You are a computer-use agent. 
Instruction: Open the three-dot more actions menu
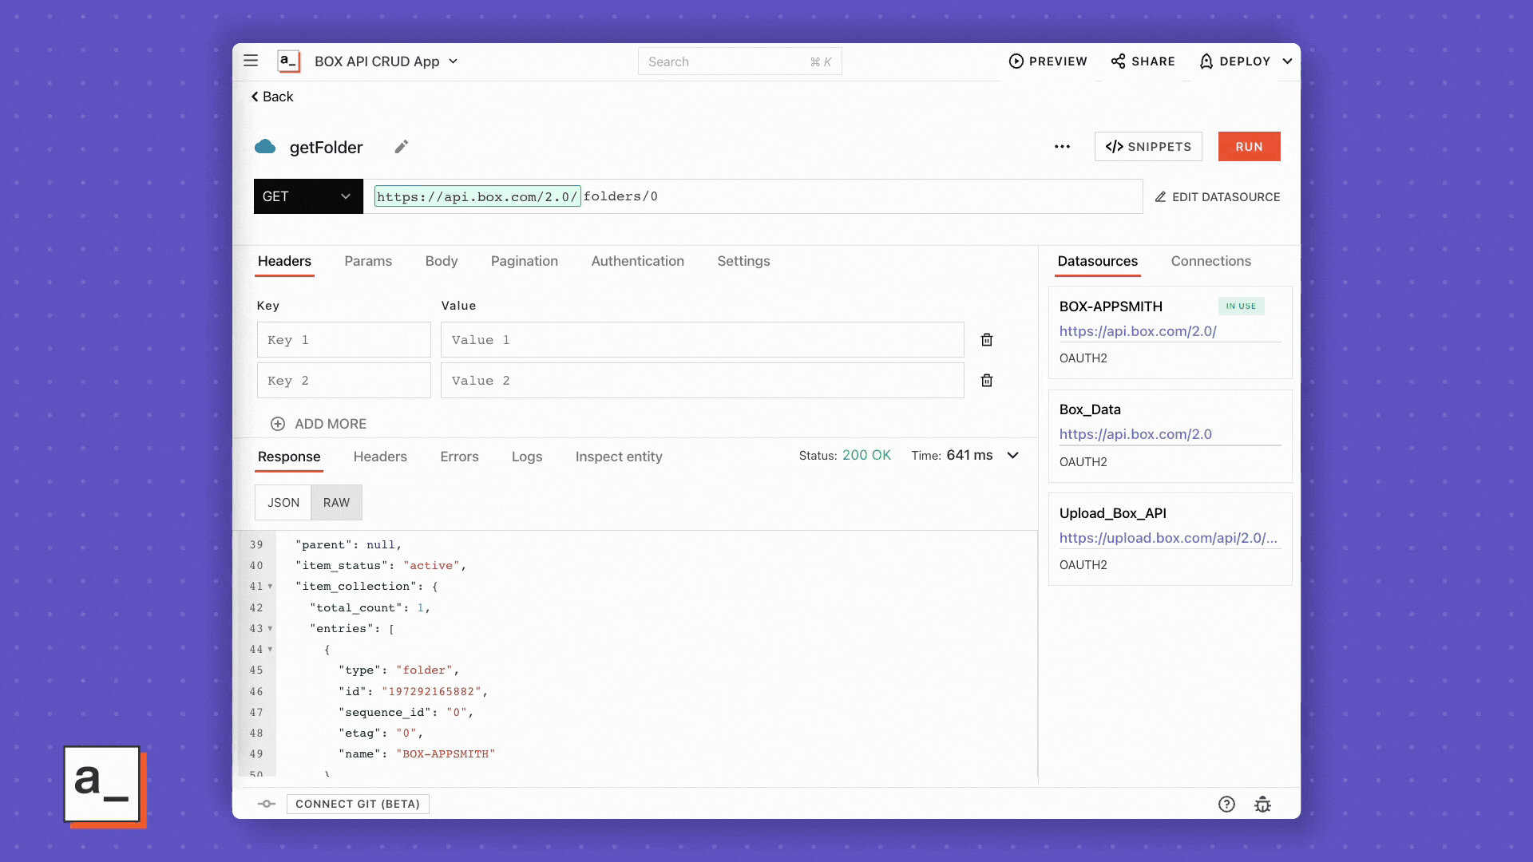[x=1062, y=147]
